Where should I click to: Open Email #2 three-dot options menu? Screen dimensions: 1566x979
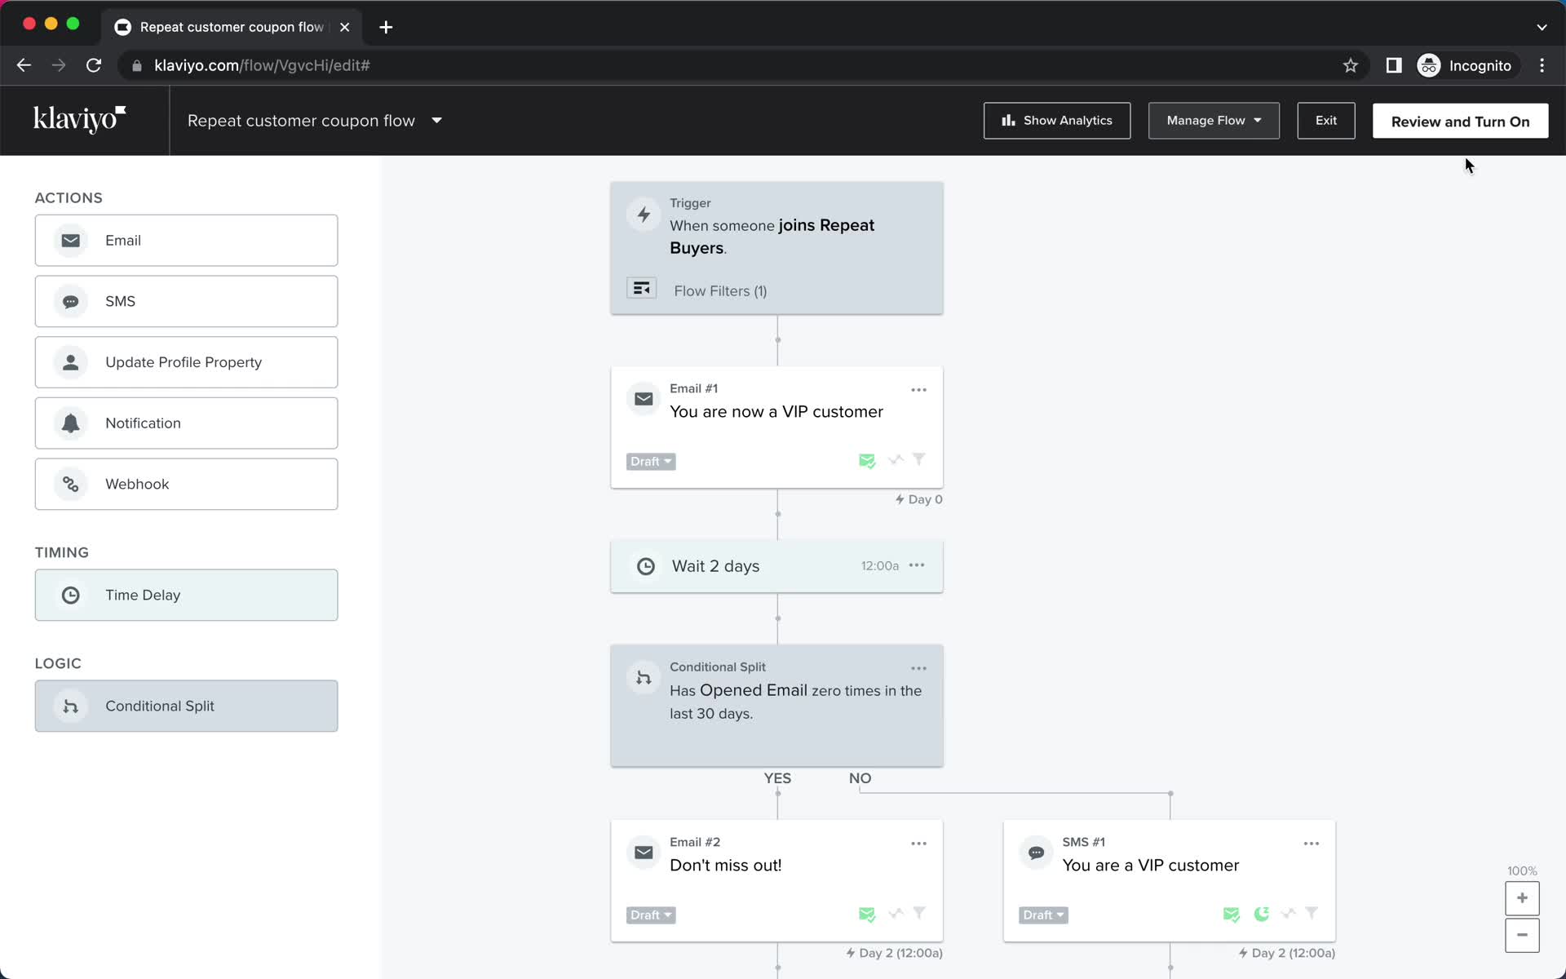918,844
